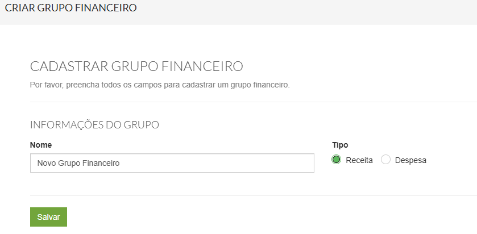Screen dimensions: 477x234
Task: Click the word 'Novo' in the Nome field
Action: (x=46, y=163)
